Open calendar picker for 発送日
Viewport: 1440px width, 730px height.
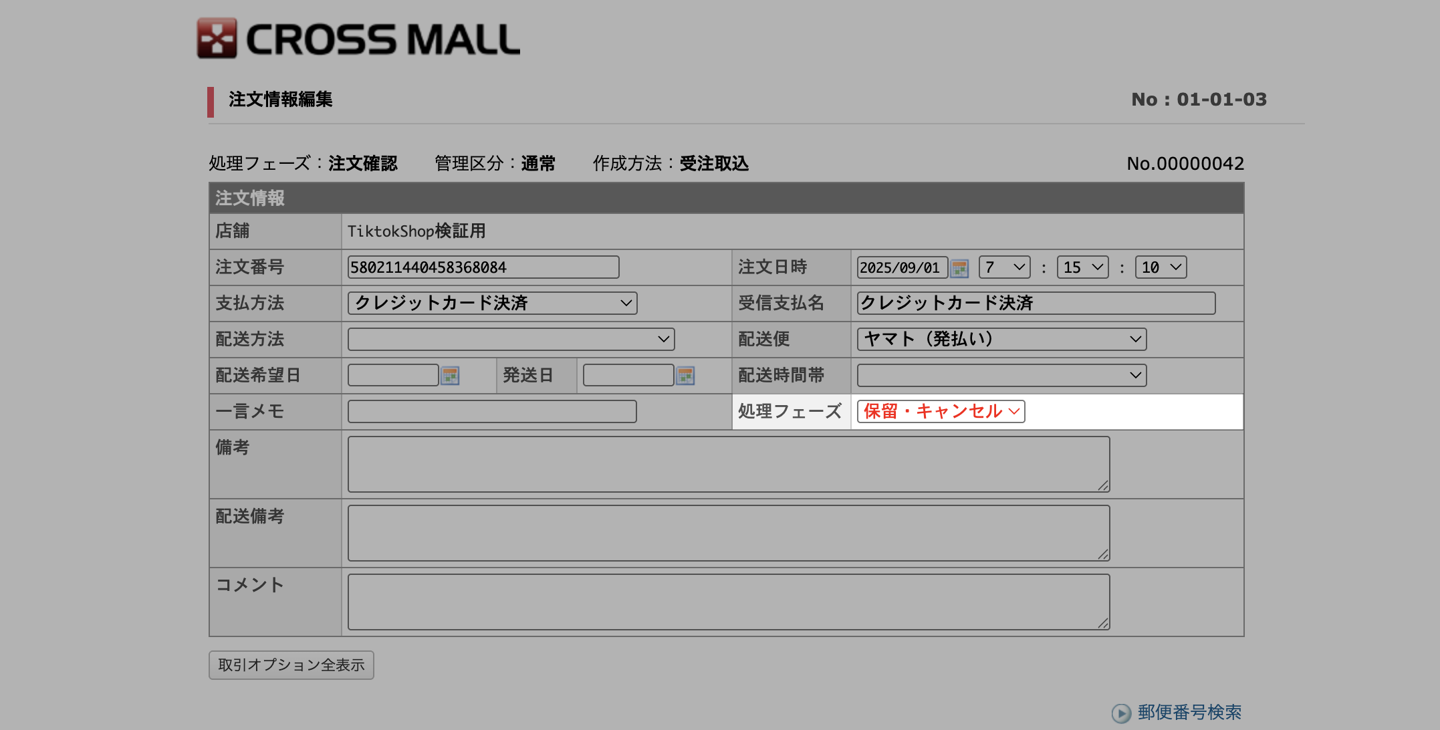click(x=685, y=376)
